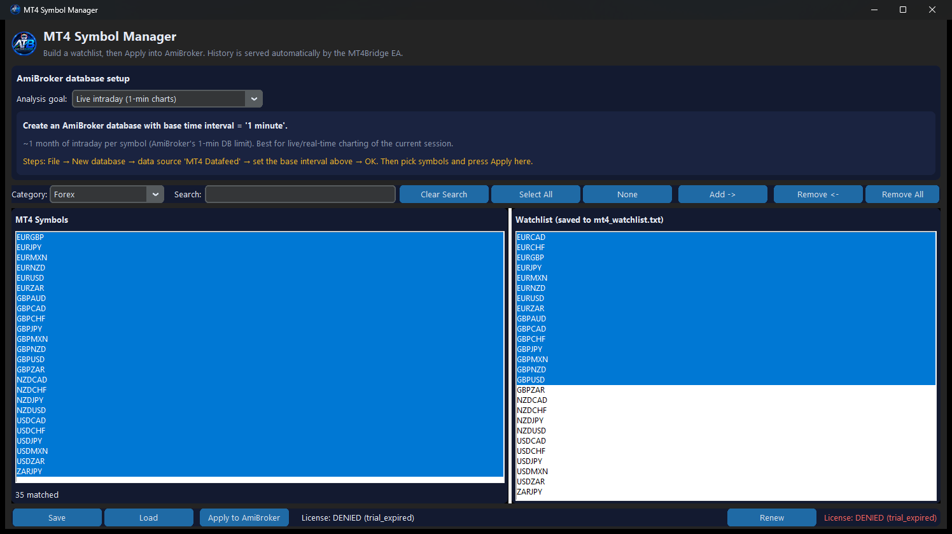Select USDZAR in the Watchlist
Screen dimensions: 952x534
[726, 482]
